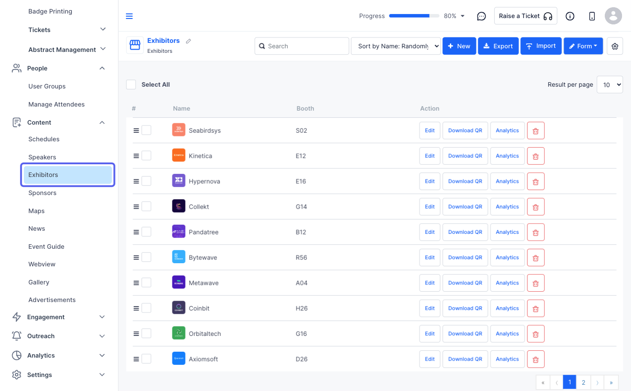Image resolution: width=631 pixels, height=391 pixels.
Task: Click the Orbitaltech logo thumbnail
Action: coord(179,333)
